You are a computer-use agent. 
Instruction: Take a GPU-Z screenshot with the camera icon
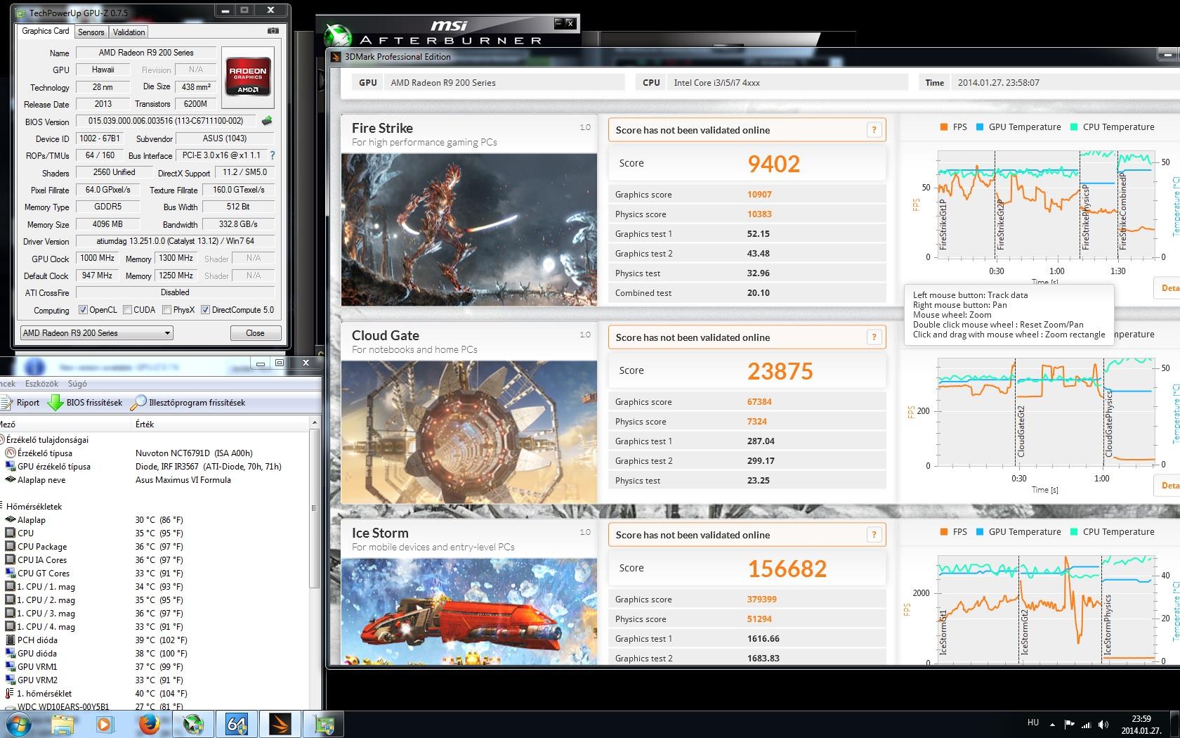click(x=273, y=31)
